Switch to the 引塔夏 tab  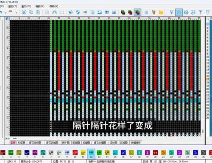21,143
